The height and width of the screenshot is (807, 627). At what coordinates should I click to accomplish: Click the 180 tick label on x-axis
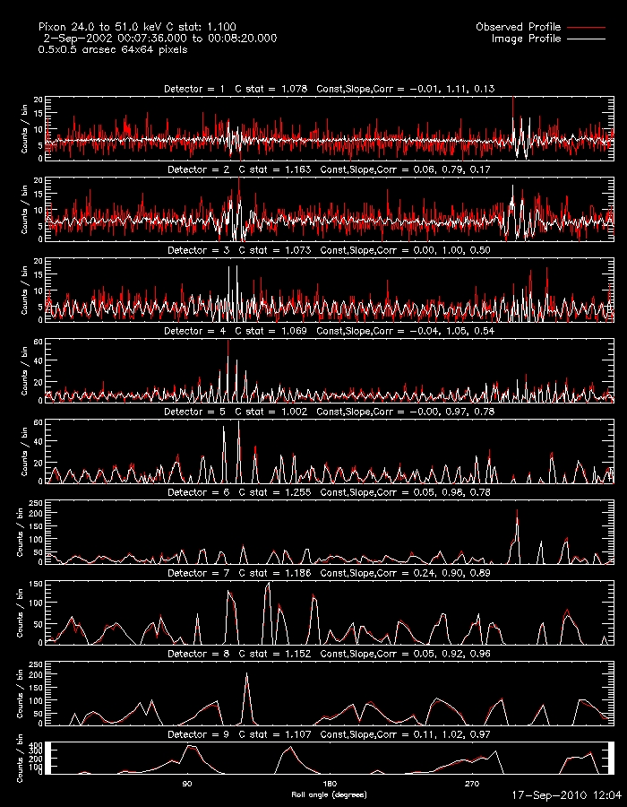coord(329,785)
